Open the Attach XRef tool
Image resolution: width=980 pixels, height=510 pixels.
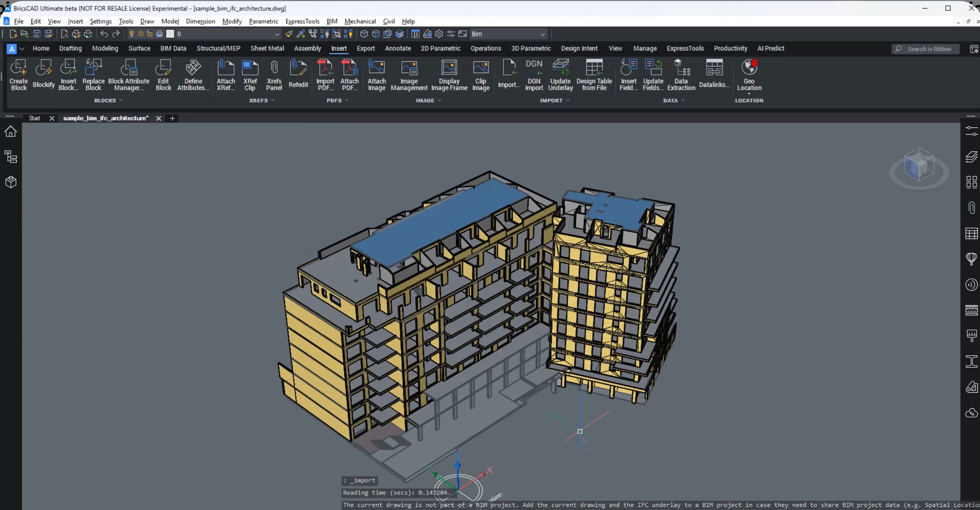tap(226, 74)
